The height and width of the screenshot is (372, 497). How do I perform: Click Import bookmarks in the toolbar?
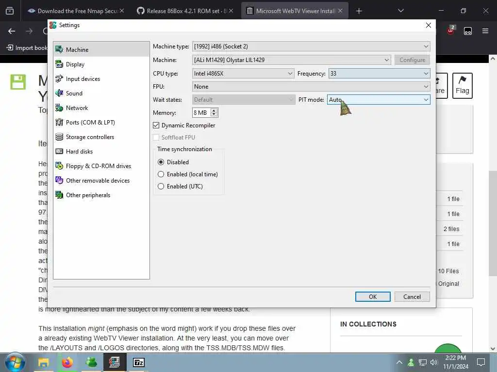[27, 48]
